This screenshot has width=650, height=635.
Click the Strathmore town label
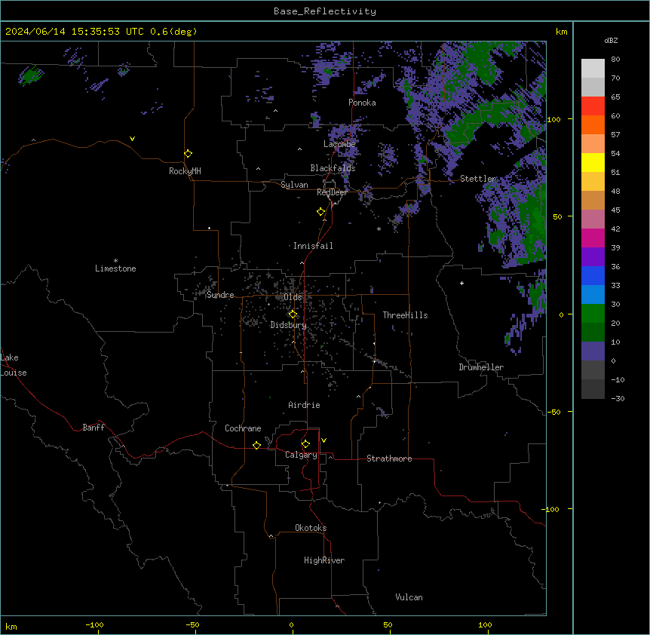(x=389, y=459)
